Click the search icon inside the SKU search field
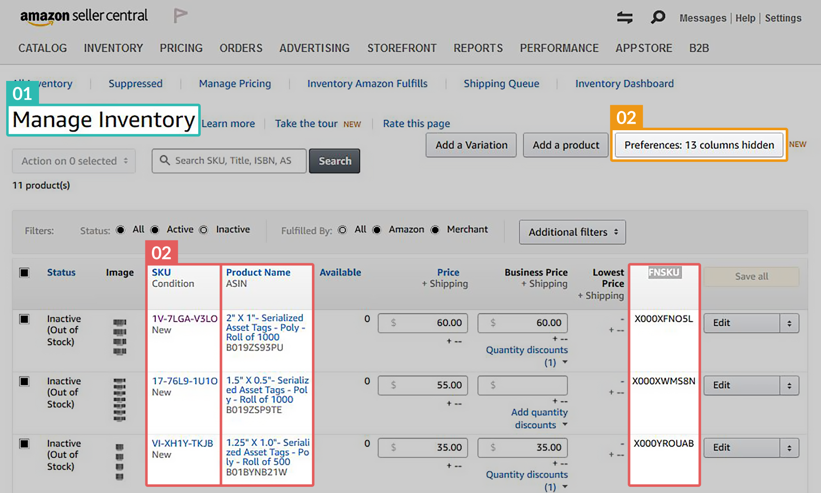The width and height of the screenshot is (821, 493). click(x=165, y=161)
